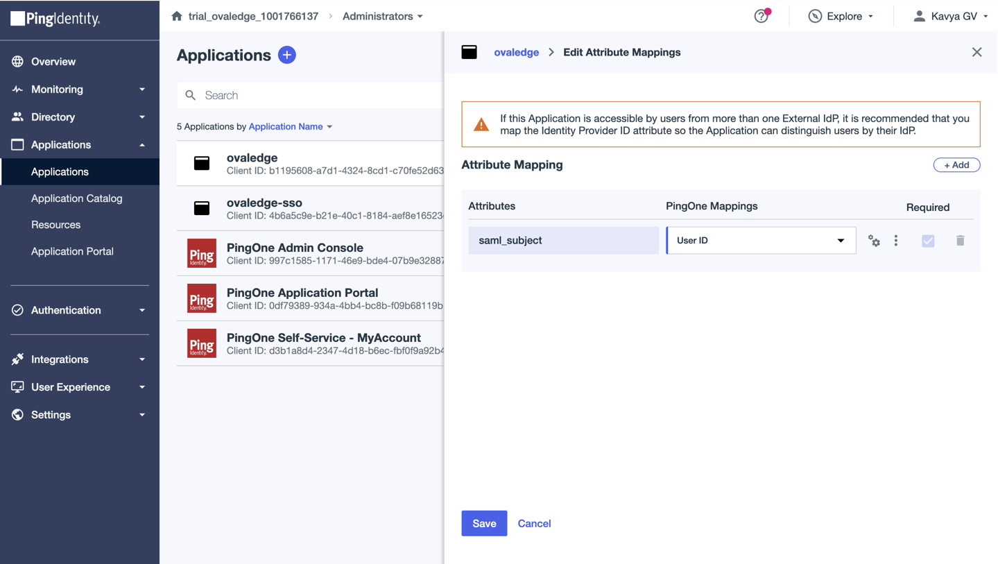Select the ovaledge application row title
This screenshot has width=998, height=564.
click(252, 157)
